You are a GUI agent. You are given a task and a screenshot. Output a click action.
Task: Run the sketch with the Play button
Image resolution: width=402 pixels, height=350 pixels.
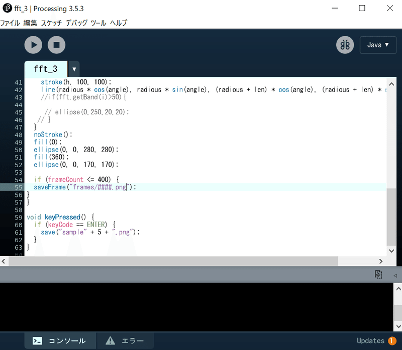click(x=33, y=45)
